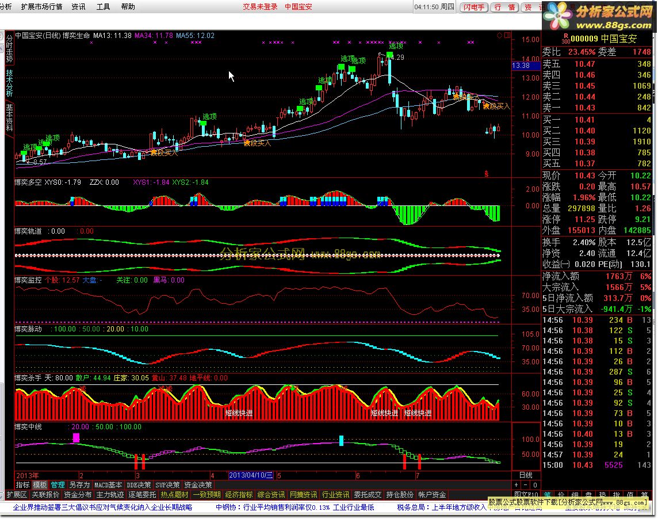Click the − zoom-out chart button
658x519 pixels.
(525, 485)
